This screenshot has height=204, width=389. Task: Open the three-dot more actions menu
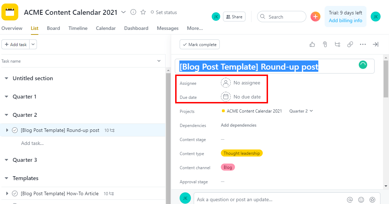(x=363, y=44)
